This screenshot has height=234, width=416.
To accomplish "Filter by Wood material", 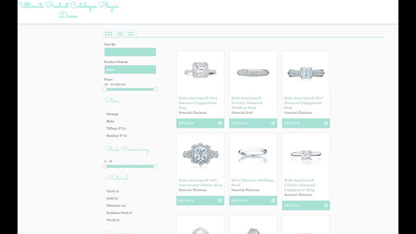I will (113, 220).
